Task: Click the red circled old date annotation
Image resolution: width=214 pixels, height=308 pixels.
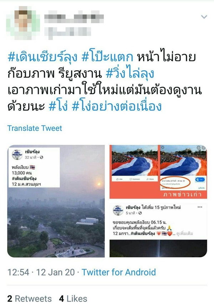Action: coord(175,183)
